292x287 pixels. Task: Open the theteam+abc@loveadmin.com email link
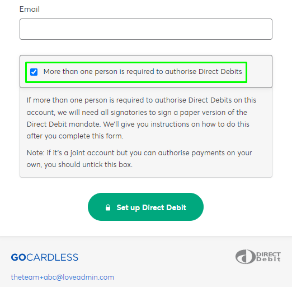[63, 277]
